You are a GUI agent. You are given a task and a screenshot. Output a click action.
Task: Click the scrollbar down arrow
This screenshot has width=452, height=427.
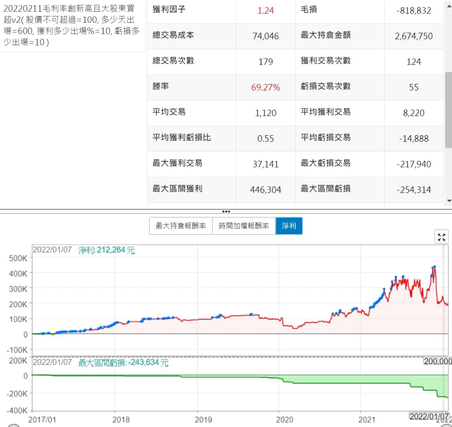click(448, 201)
